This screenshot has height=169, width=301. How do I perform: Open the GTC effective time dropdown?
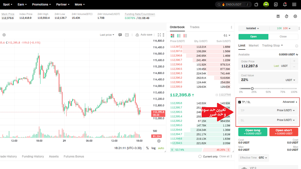pyautogui.click(x=263, y=158)
